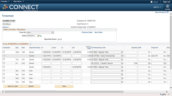172x96 pixels.
Task: Open the HR Officer I link
Action: (6, 24)
